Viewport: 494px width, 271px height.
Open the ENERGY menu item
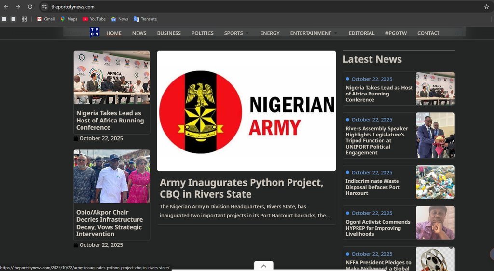coord(270,33)
